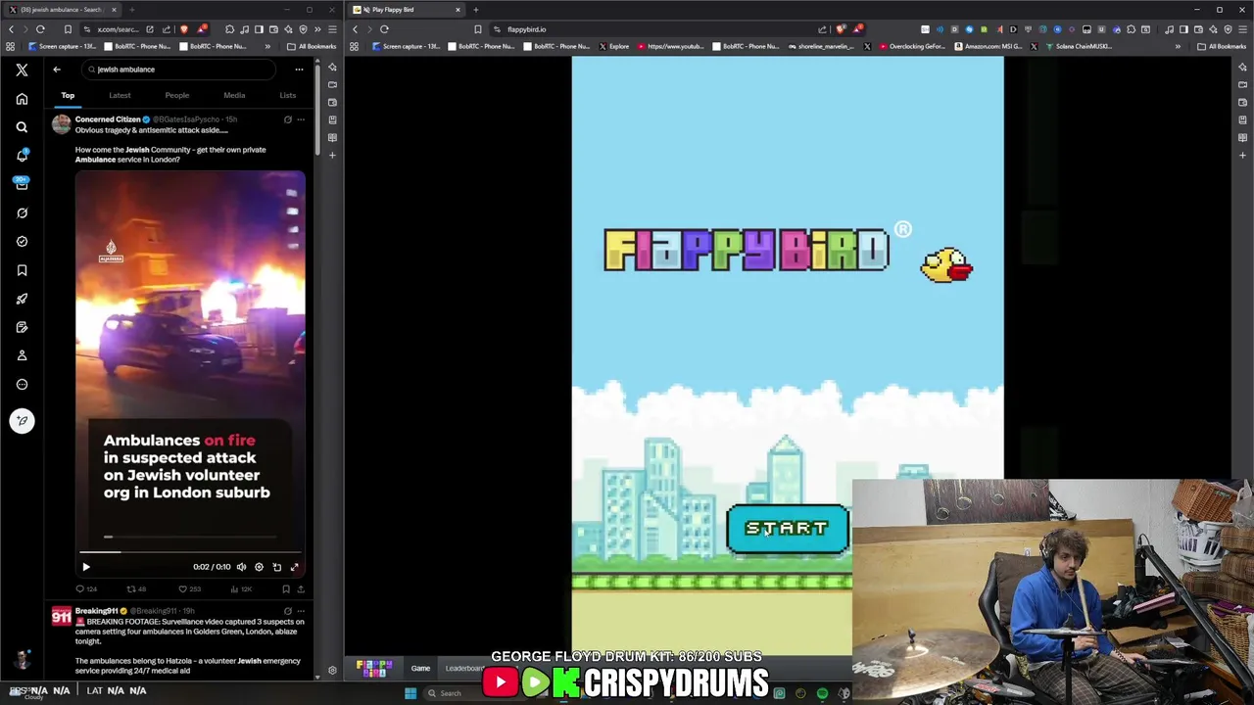This screenshot has width=1254, height=705.
Task: Switch to the Lists search tab
Action: (x=287, y=95)
